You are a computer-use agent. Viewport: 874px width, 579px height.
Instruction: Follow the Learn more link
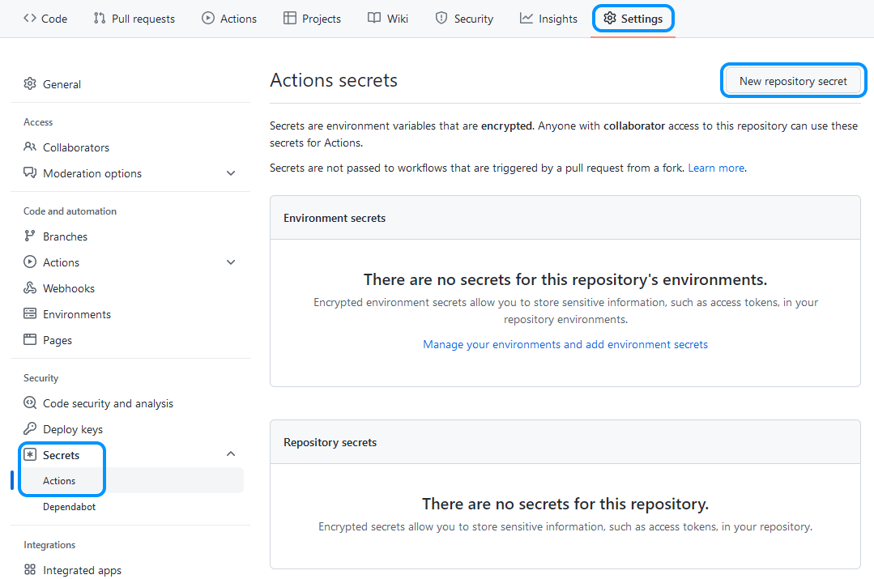pyautogui.click(x=716, y=168)
